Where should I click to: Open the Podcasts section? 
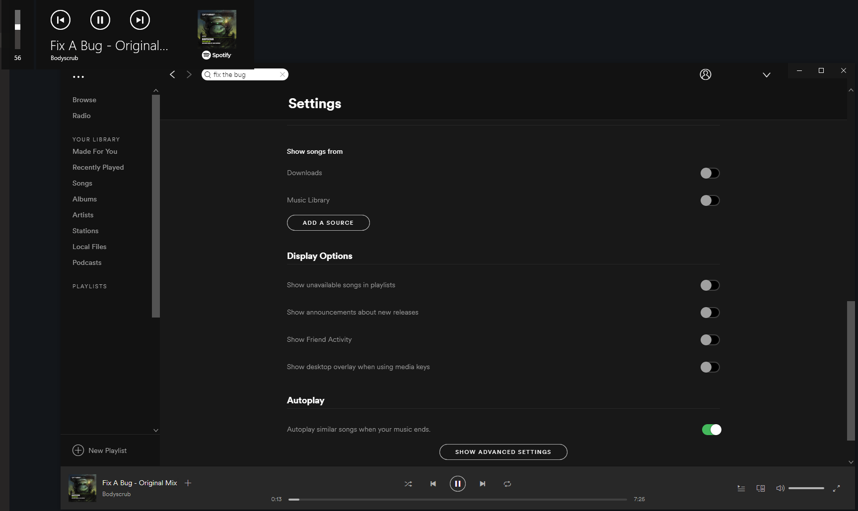click(87, 262)
